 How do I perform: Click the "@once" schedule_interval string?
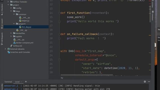point(110,55)
